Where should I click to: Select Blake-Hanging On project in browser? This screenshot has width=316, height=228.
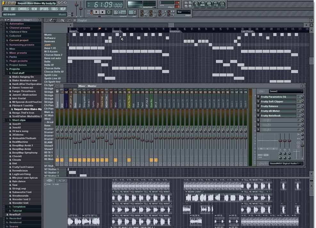pyautogui.click(x=23, y=77)
